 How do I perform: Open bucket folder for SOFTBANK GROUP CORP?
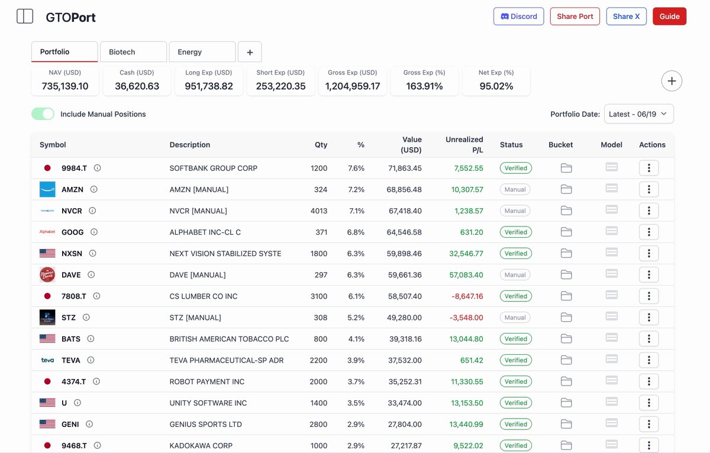click(x=566, y=168)
